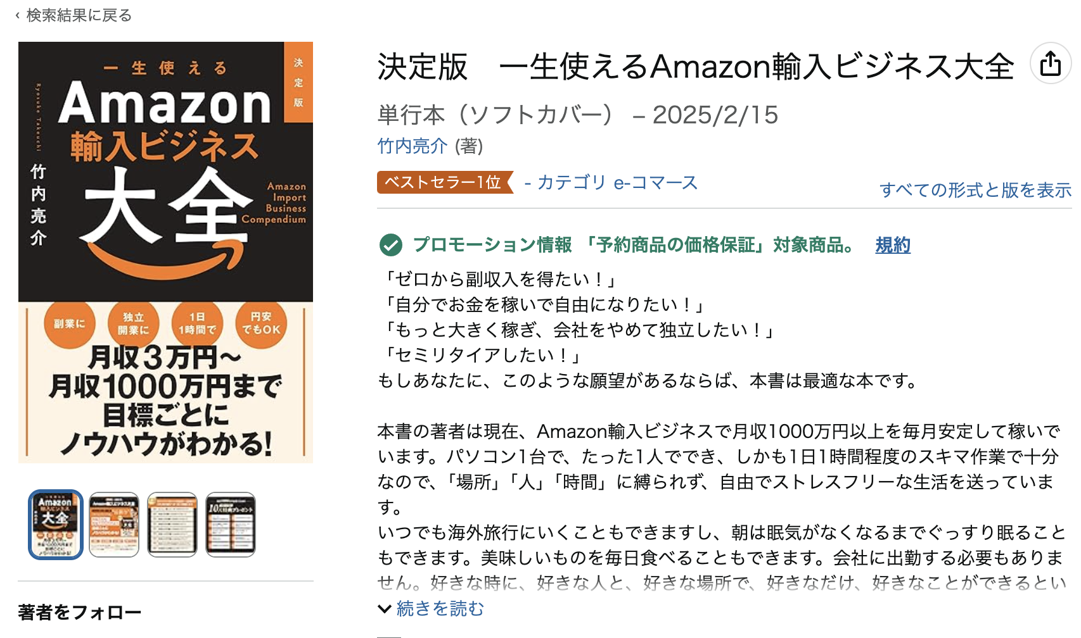
Task: Click the 著者をフォロー heading
Action: point(80,612)
